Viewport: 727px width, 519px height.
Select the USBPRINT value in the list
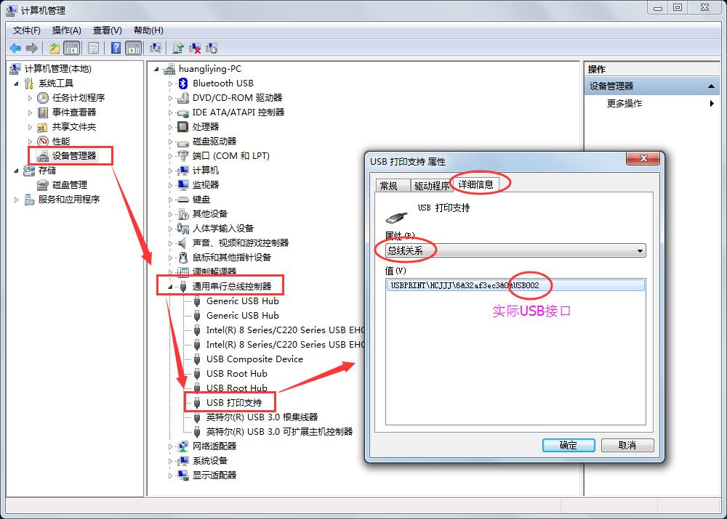point(465,285)
